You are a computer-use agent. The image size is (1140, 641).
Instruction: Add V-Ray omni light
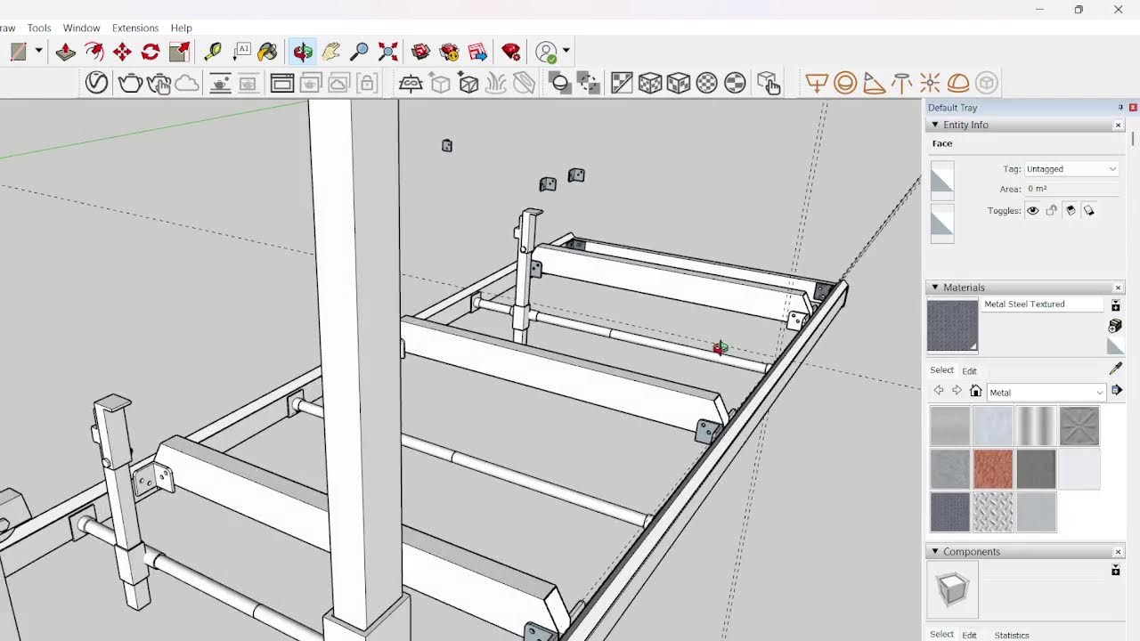click(x=930, y=84)
